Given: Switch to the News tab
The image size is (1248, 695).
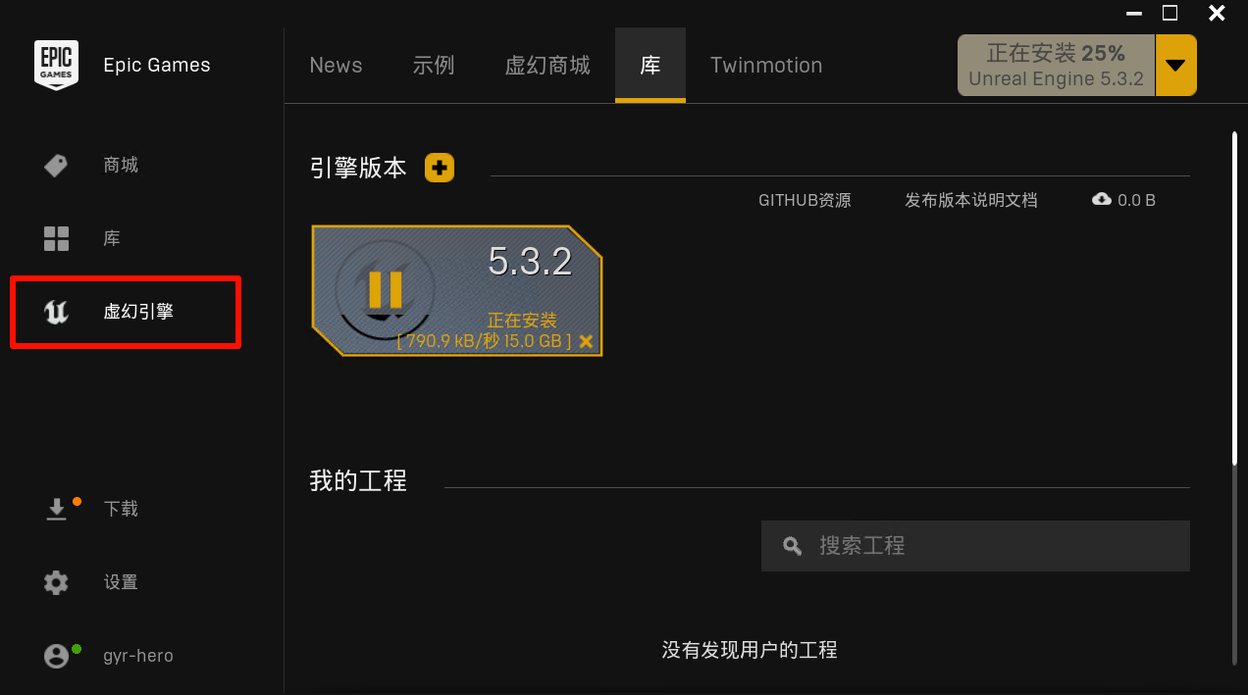Looking at the screenshot, I should (x=336, y=65).
